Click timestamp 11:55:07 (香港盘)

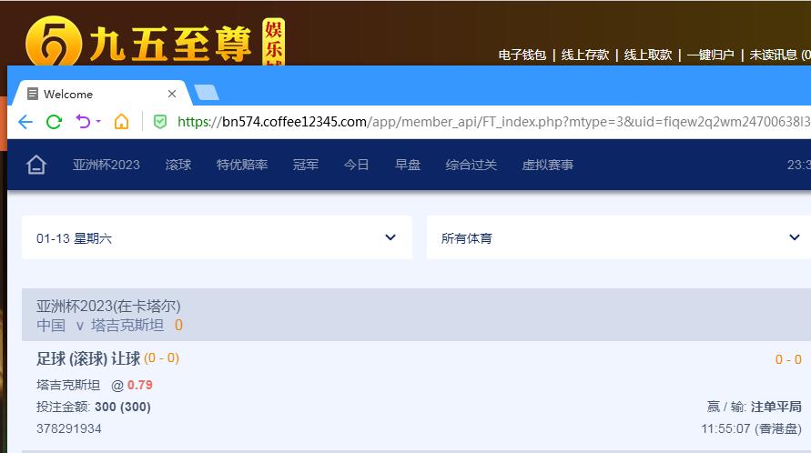[x=752, y=428]
